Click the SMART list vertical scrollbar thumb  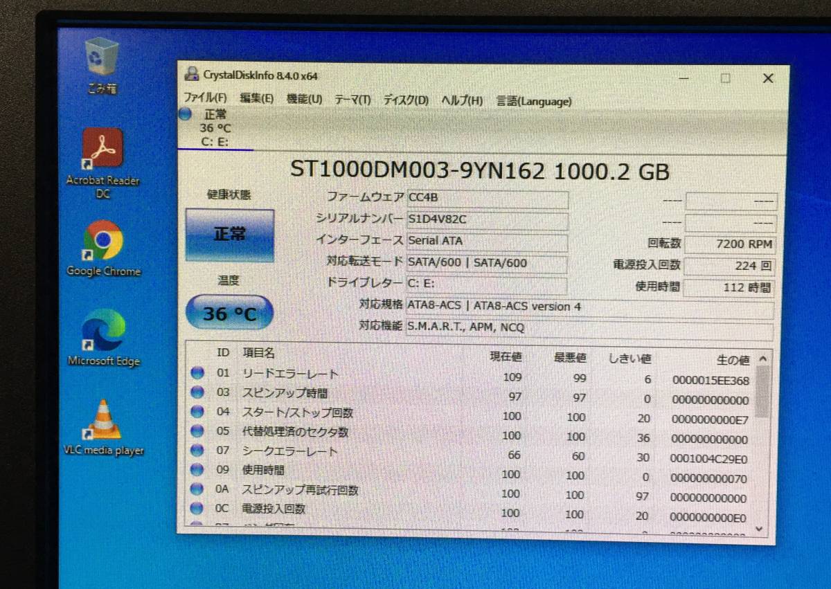(762, 391)
